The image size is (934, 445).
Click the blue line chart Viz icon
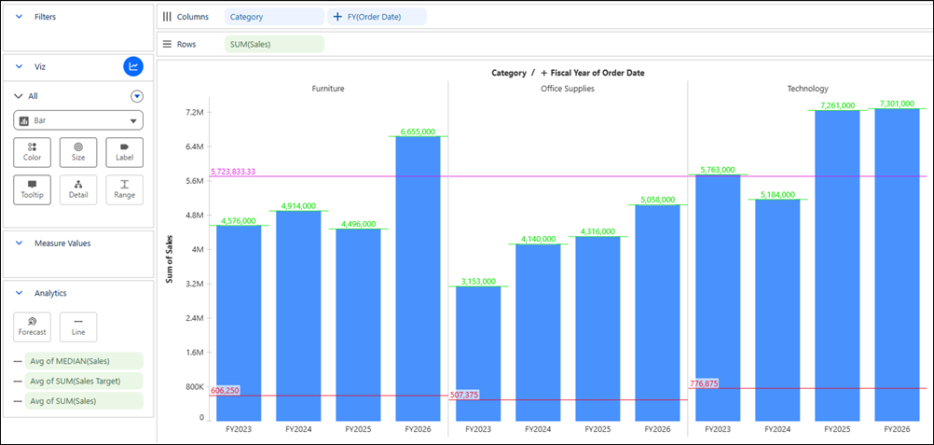point(133,66)
